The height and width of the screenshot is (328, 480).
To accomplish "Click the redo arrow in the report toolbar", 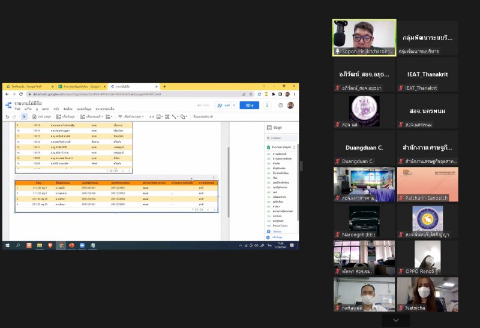I will [x=14, y=116].
